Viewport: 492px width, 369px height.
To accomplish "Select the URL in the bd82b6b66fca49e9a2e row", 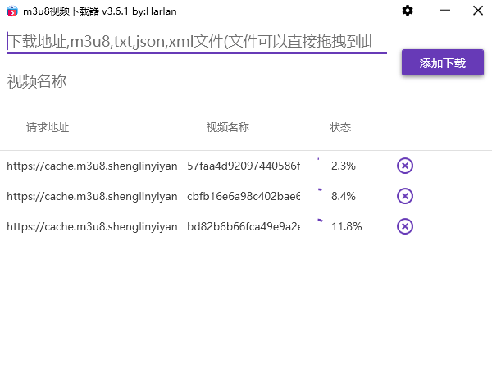I will [x=92, y=226].
